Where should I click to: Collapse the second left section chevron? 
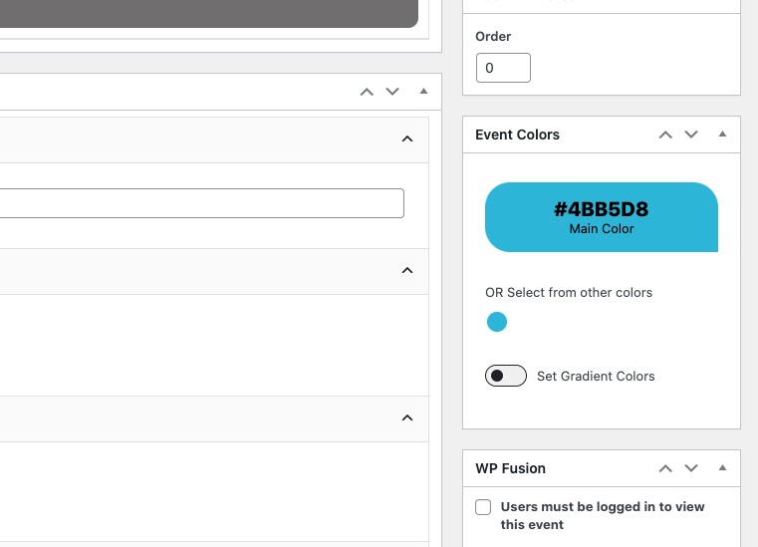[x=407, y=270]
